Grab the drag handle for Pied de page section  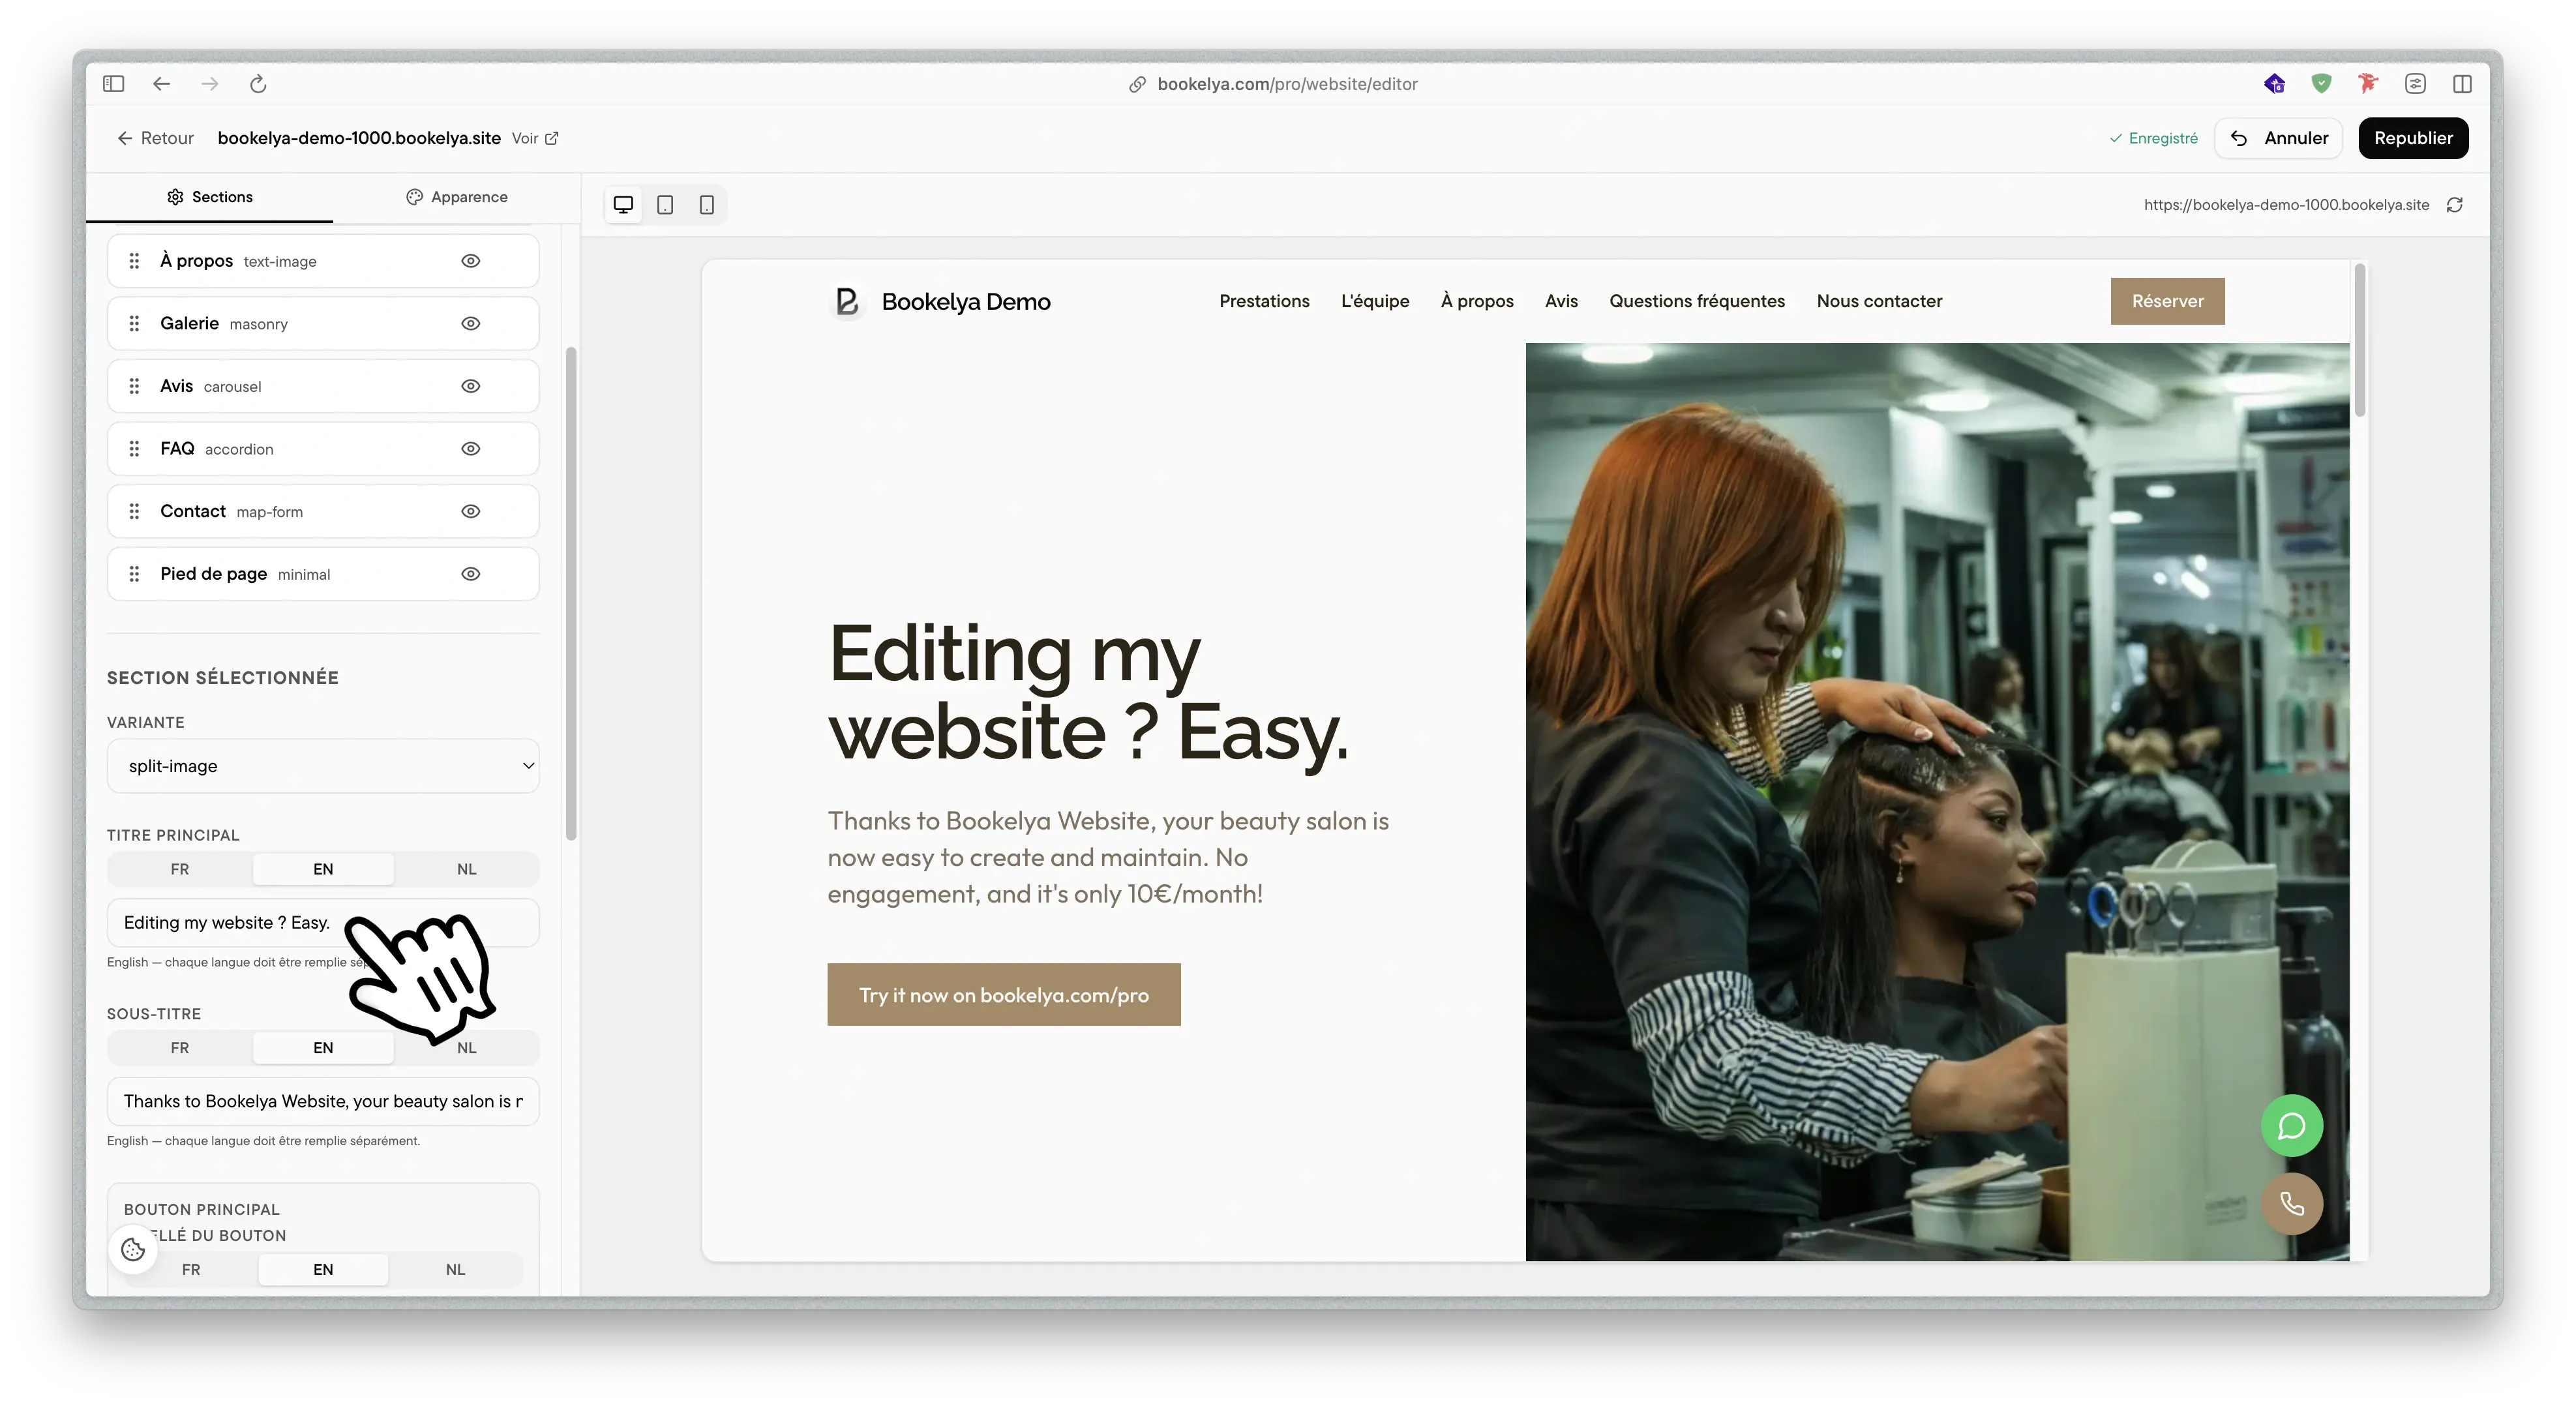(x=134, y=574)
